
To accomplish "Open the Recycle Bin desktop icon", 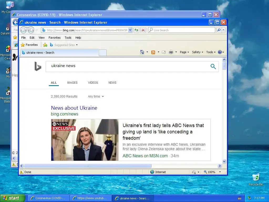I will click(256, 179).
